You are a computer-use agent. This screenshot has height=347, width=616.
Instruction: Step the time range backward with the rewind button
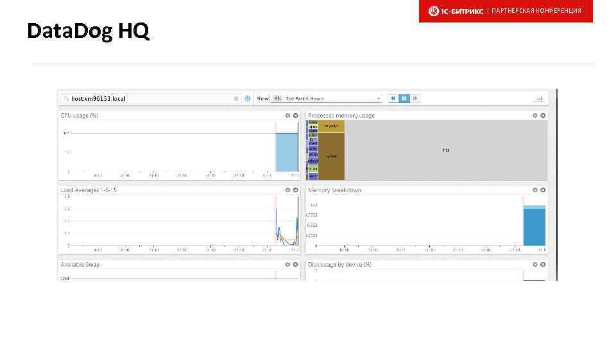tap(393, 98)
